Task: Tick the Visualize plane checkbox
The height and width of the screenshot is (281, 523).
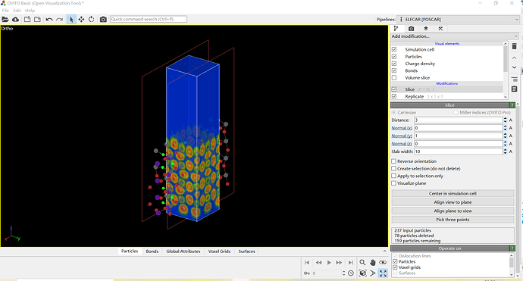Action: pos(394,183)
